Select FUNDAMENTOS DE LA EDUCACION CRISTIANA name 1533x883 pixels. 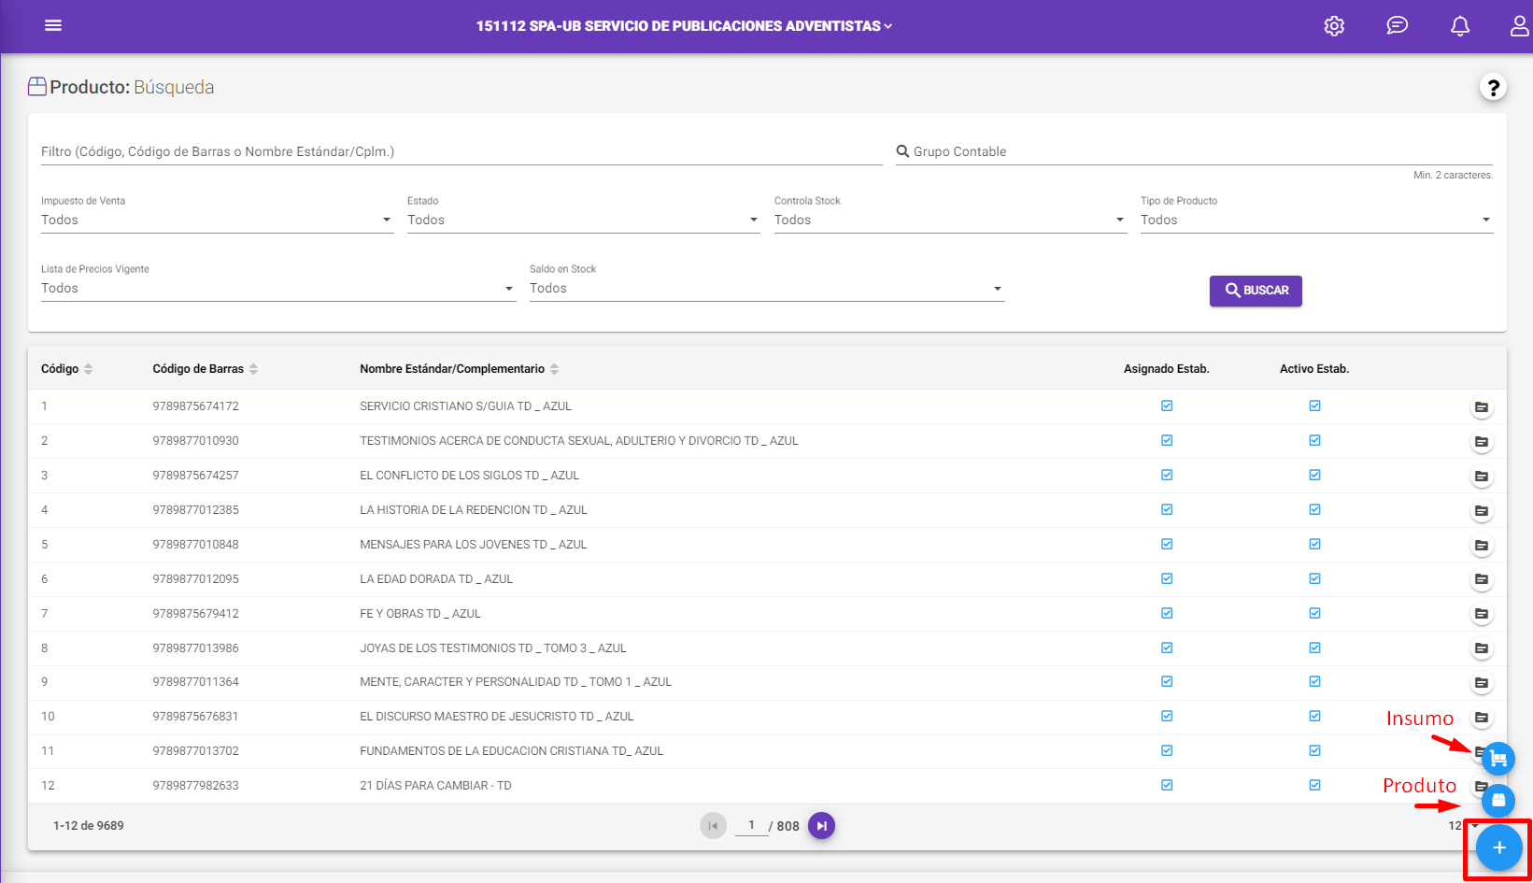pos(512,751)
